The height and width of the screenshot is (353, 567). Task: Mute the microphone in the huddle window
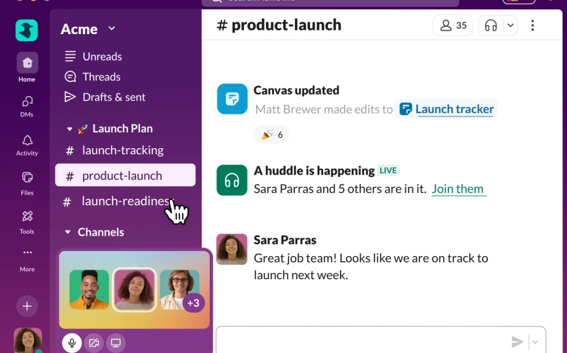[72, 342]
